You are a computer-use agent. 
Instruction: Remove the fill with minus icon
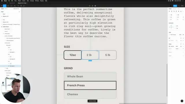coord(183,40)
